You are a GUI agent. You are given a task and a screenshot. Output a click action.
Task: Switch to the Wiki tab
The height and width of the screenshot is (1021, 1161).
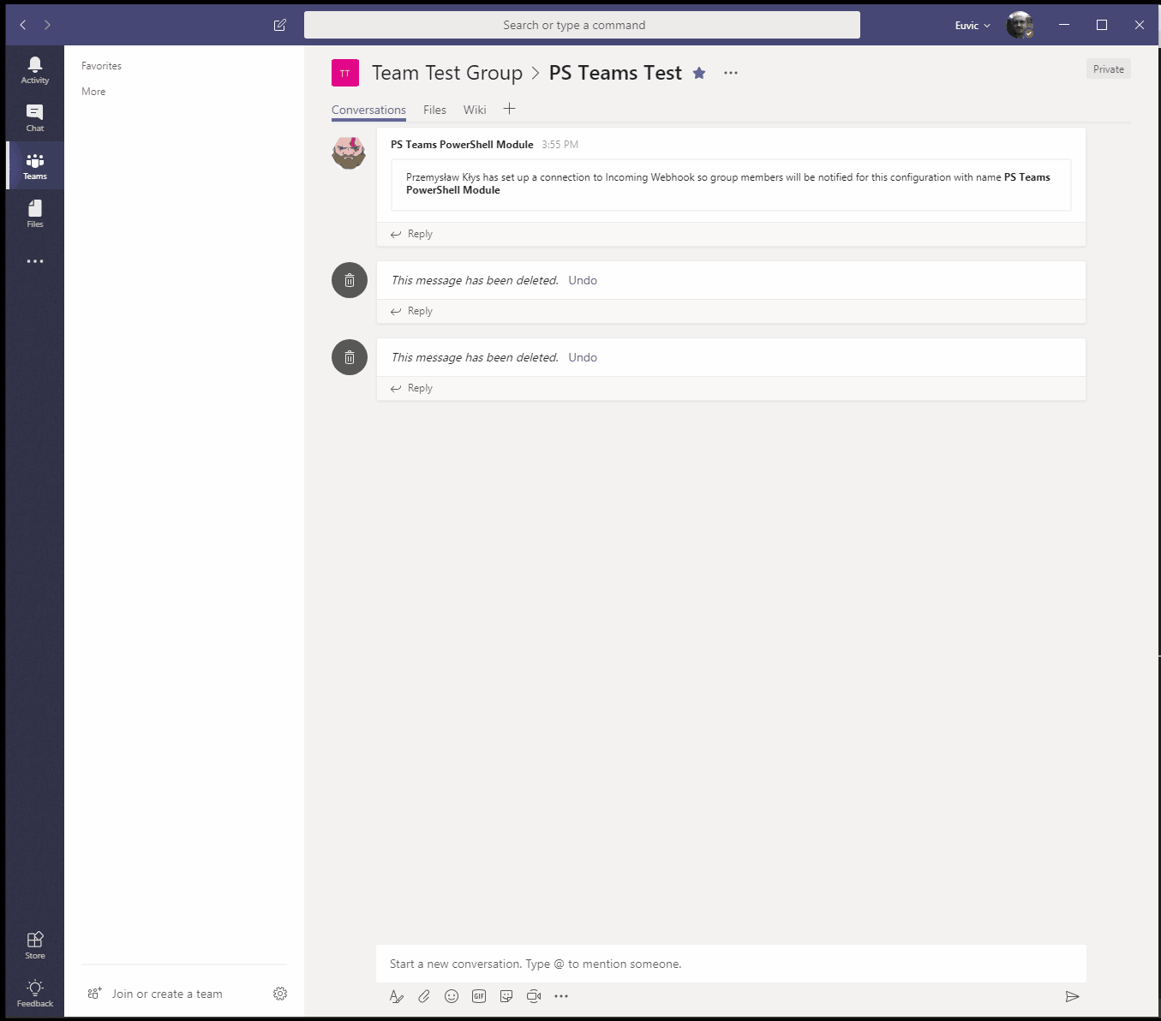(x=475, y=110)
